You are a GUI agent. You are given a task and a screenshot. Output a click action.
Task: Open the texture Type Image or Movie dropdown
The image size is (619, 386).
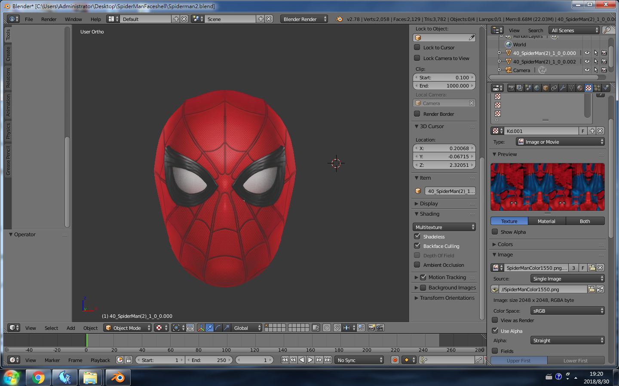560,142
